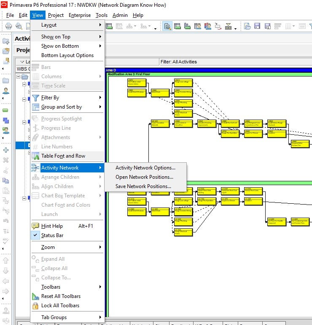The image size is (312, 325).
Task: Click the Add plus sidebar icon
Action: [x=6, y=150]
